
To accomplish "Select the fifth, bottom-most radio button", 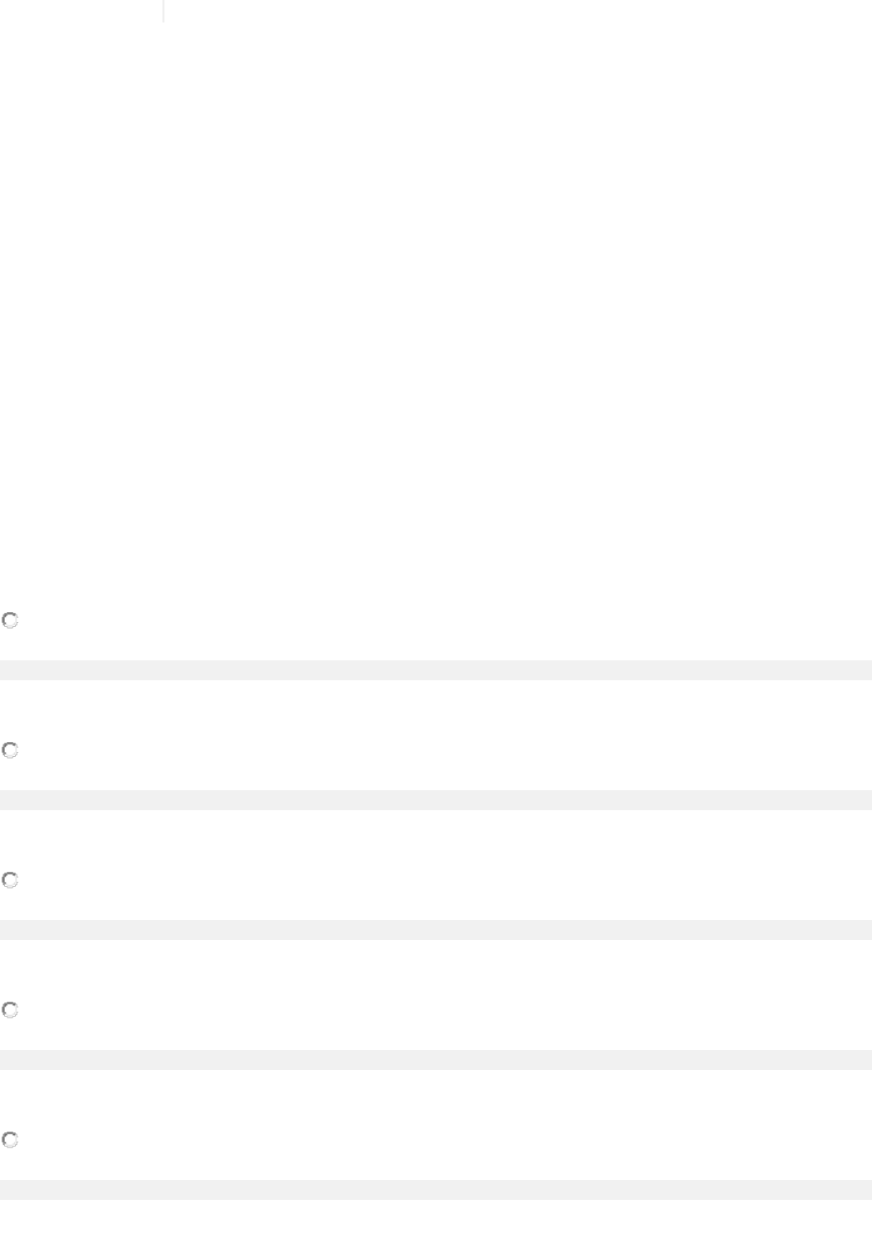I will click(10, 1140).
